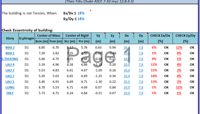Screen dimensions: 200x114
Task: Click the 12% Ey/Dy link for MAI 2
Action: click(x=179, y=47)
